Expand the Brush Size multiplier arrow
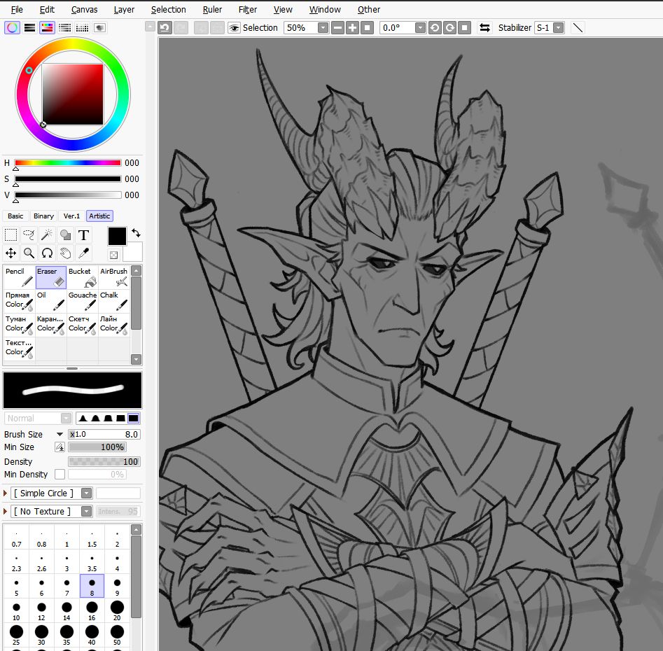Image resolution: width=663 pixels, height=651 pixels. pos(60,434)
